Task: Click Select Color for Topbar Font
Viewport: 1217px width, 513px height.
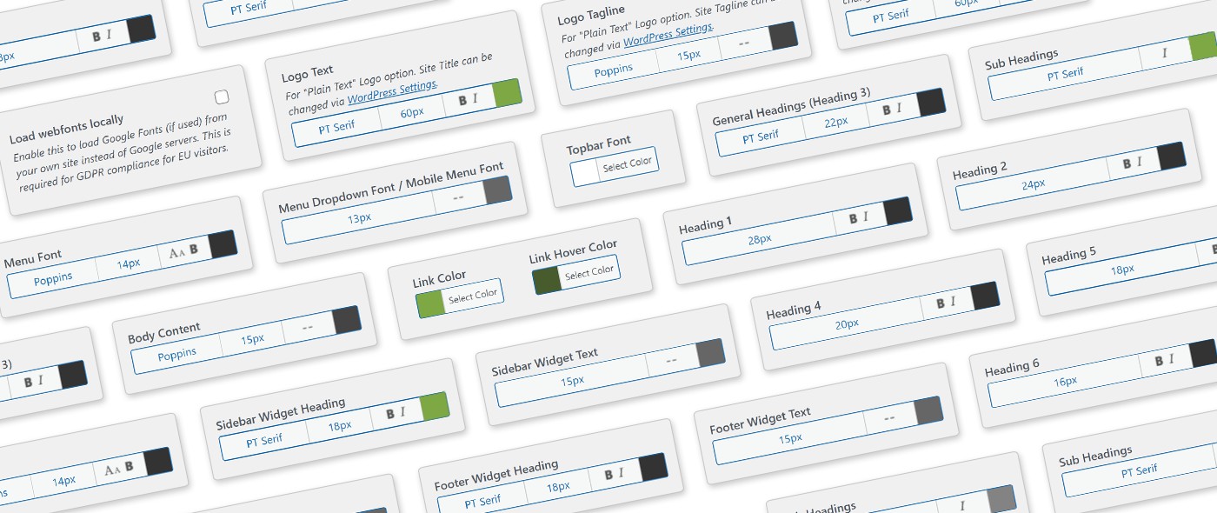Action: click(x=628, y=164)
